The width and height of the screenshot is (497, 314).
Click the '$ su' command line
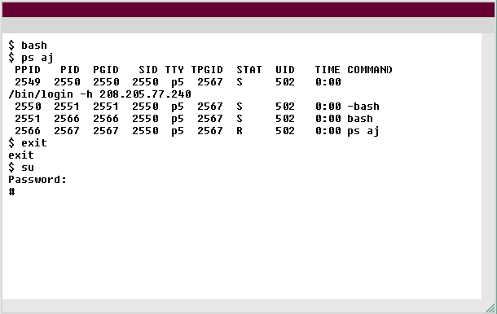(21, 168)
